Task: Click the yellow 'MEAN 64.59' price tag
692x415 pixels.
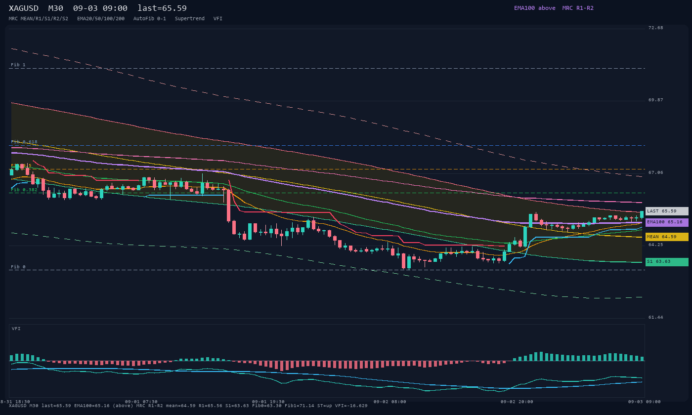Action: [667, 237]
